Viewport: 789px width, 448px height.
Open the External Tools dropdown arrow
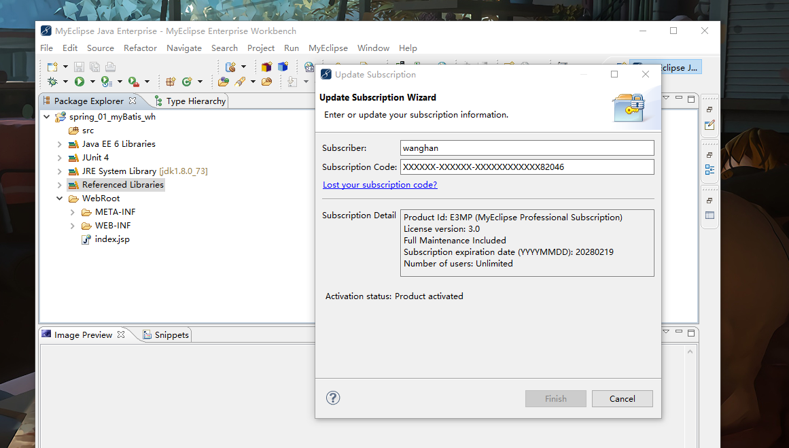(147, 82)
